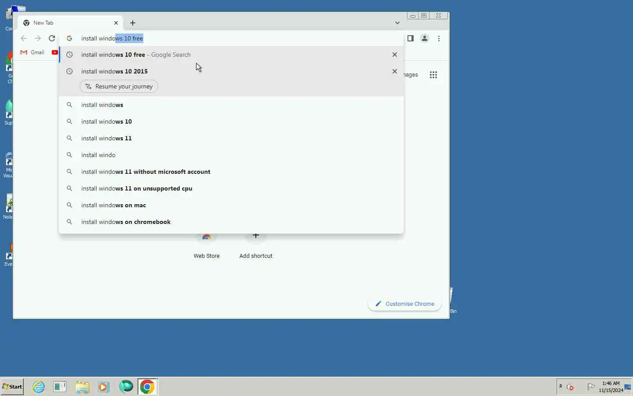
Task: Expand the tab search chevron
Action: point(397,23)
